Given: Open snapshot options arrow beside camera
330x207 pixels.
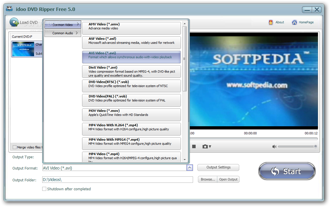Looking at the screenshot, I should coord(210,147).
